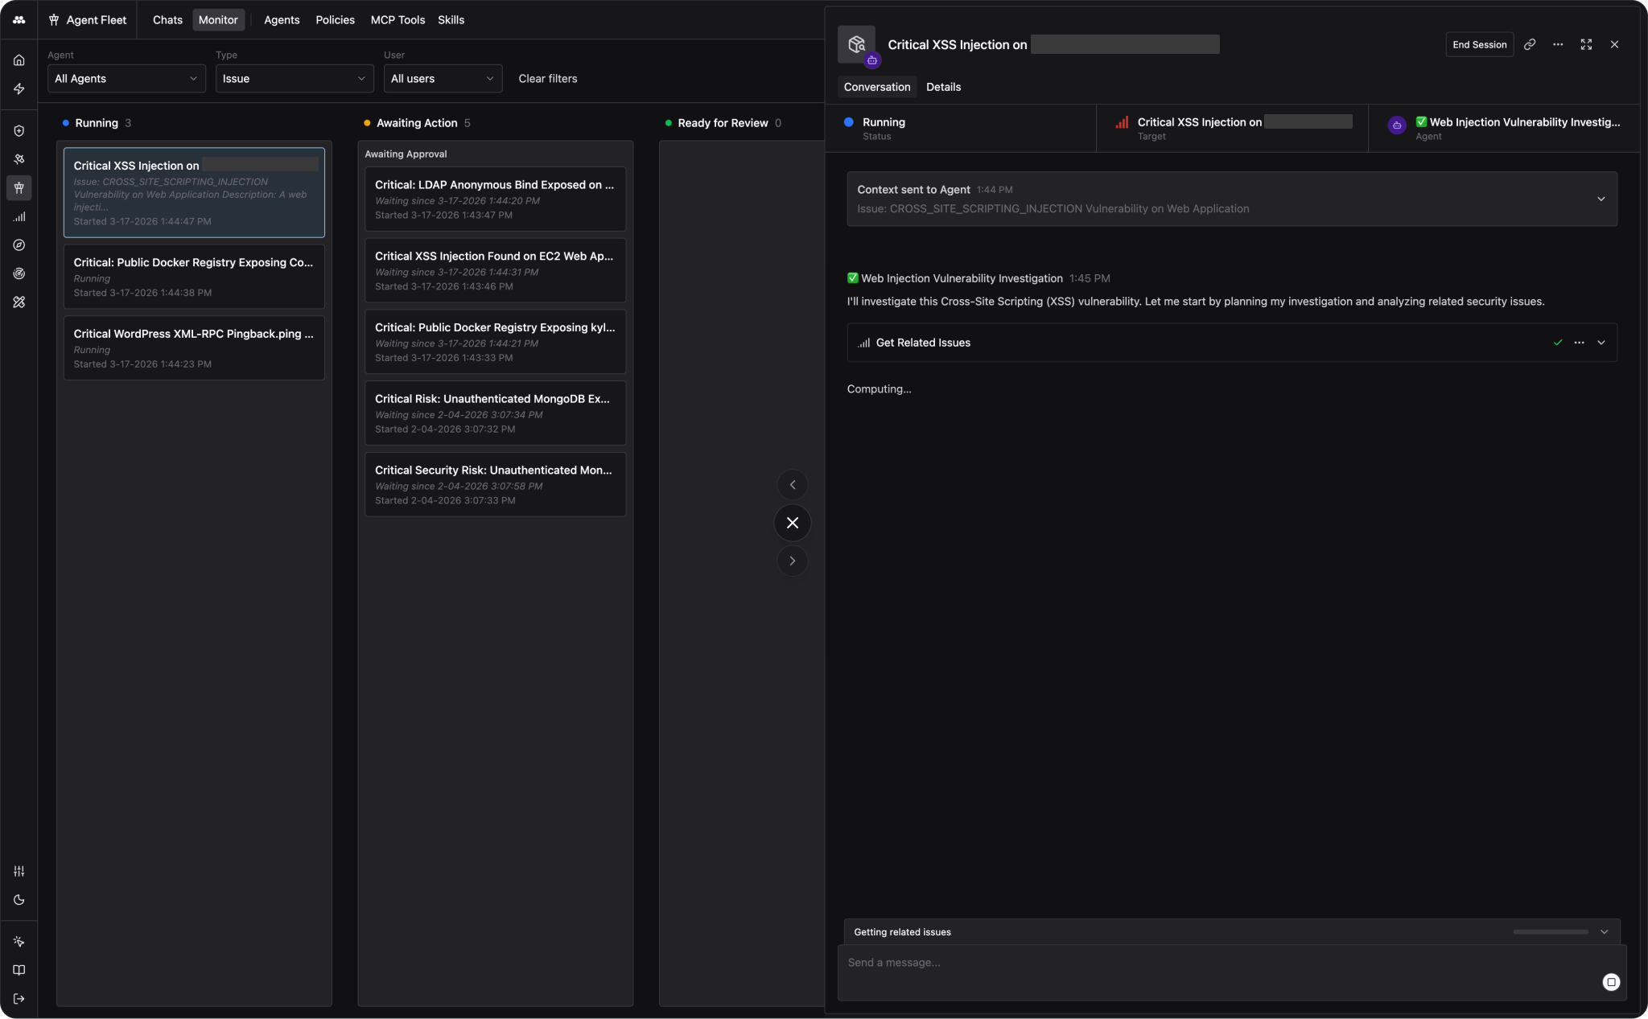The width and height of the screenshot is (1648, 1019).
Task: Click the home icon in left sidebar
Action: point(19,60)
